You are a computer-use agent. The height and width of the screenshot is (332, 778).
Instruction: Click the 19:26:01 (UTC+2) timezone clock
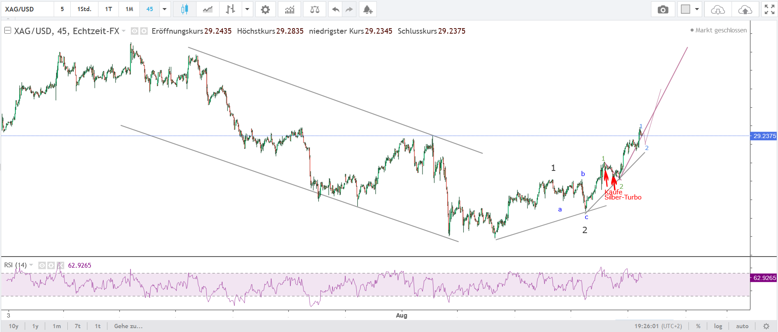coord(658,326)
